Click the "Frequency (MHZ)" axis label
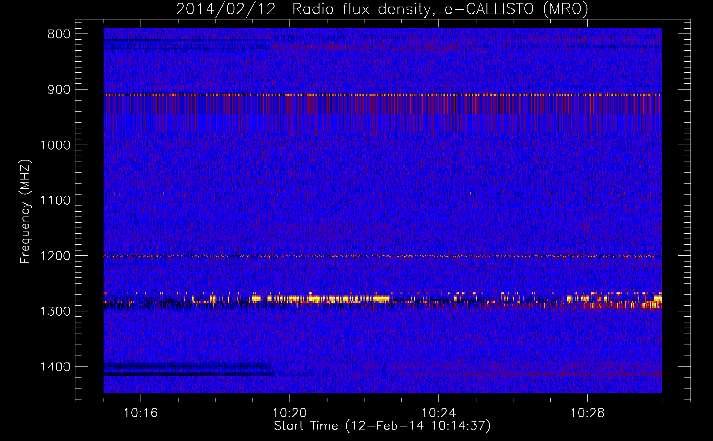Image resolution: width=713 pixels, height=441 pixels. click(25, 212)
